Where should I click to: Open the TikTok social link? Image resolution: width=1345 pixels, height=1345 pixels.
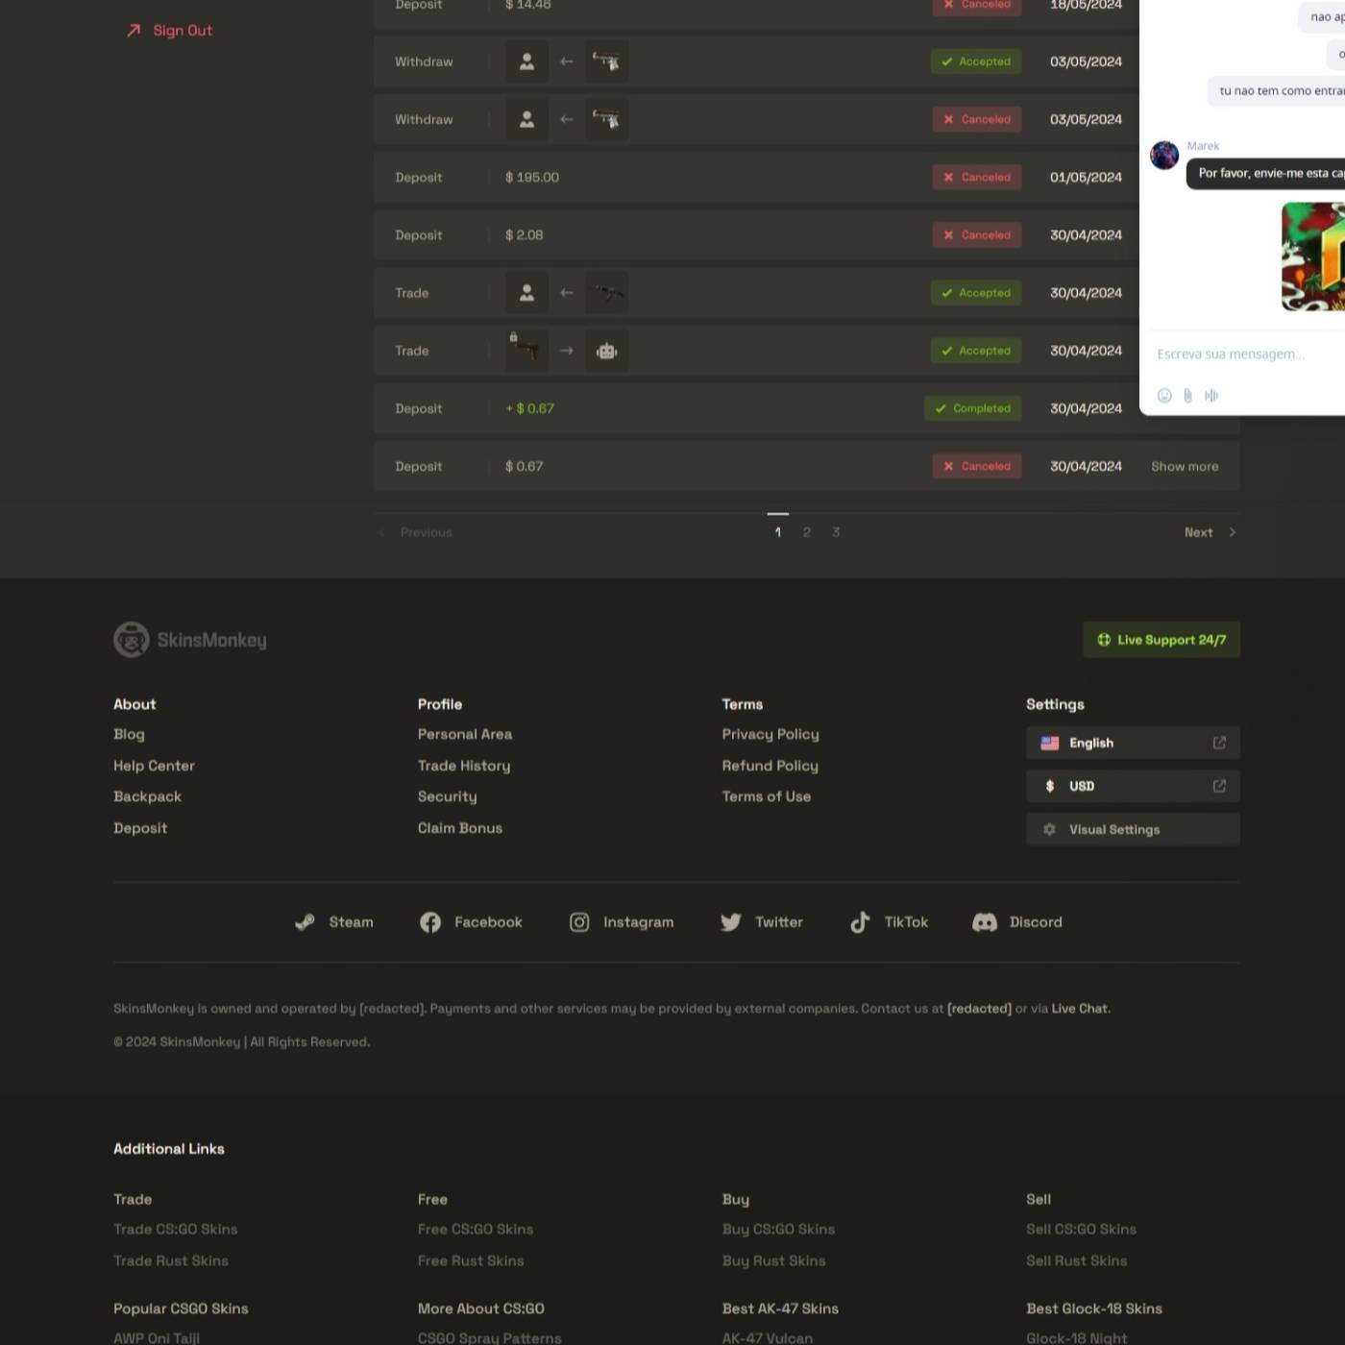(x=889, y=922)
